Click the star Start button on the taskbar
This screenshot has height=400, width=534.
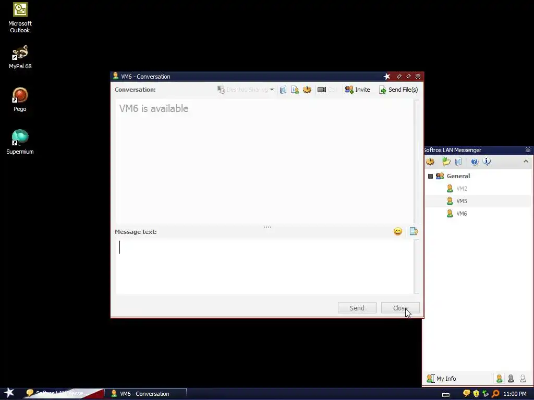9,393
